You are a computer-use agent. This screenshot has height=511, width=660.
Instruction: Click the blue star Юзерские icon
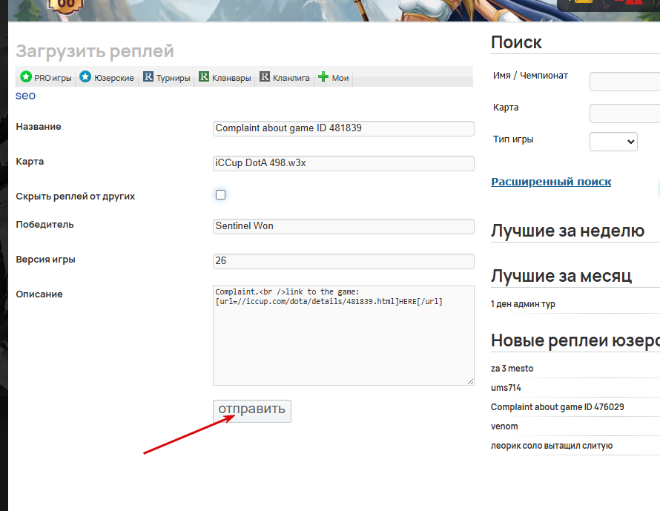[85, 76]
